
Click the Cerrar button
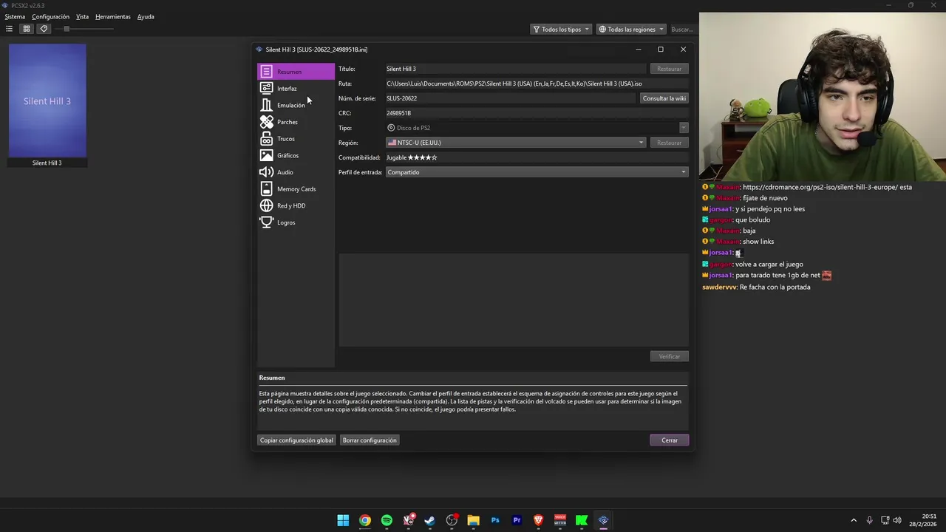670,440
